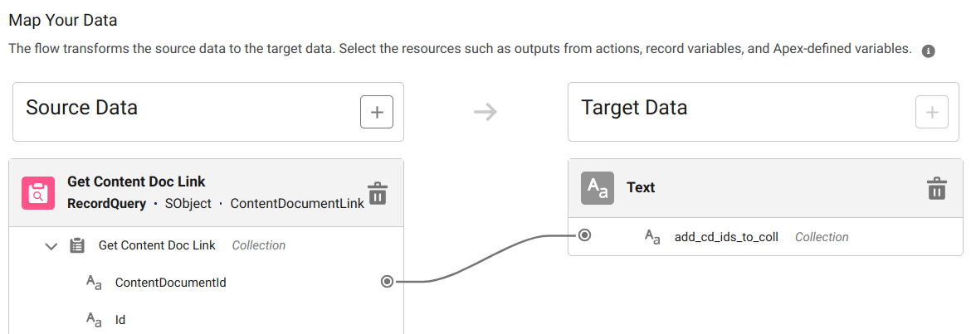Click the arrow between Source and Target
Image resolution: width=971 pixels, height=334 pixels.
(x=485, y=112)
